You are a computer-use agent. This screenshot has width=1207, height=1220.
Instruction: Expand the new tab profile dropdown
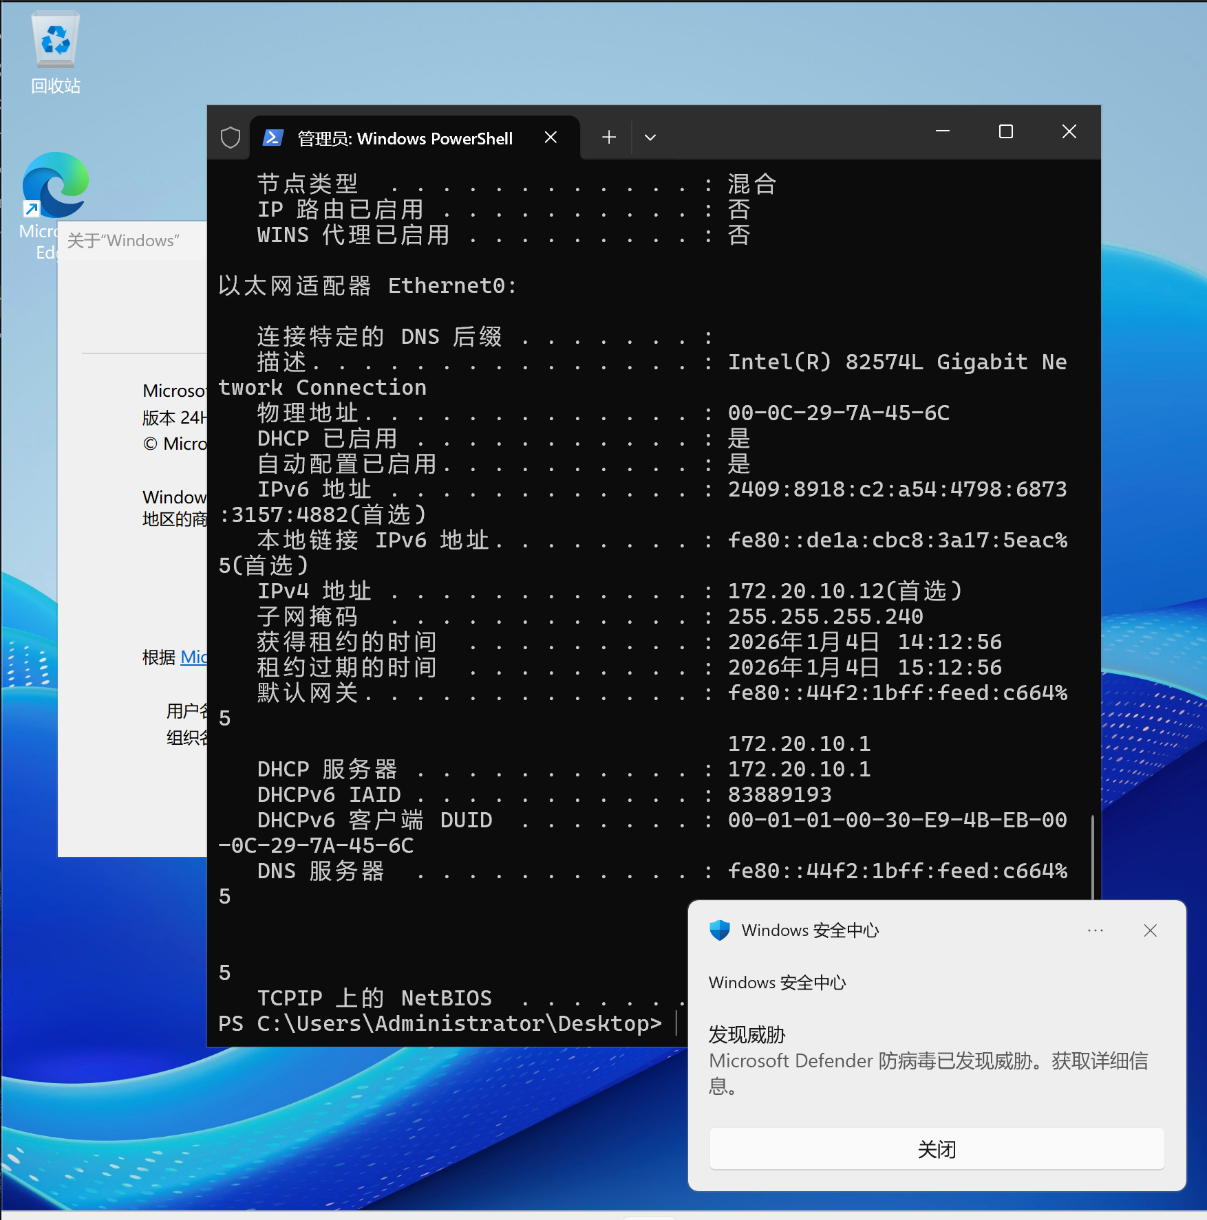pos(650,138)
